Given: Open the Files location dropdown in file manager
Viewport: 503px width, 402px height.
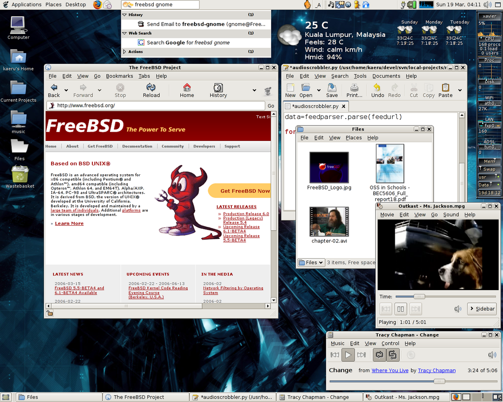Looking at the screenshot, I should pos(311,263).
